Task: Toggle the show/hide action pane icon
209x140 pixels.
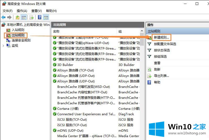Action: [x=46, y=17]
